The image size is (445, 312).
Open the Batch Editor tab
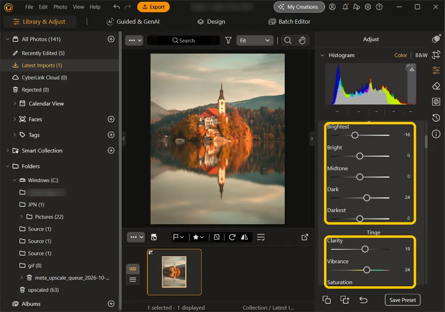tap(290, 21)
